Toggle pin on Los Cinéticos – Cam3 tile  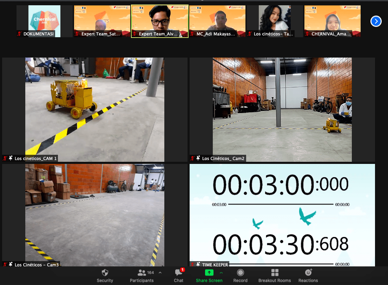tap(11, 264)
